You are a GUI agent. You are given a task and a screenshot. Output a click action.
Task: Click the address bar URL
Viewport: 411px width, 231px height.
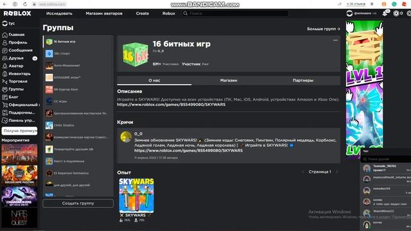(x=51, y=4)
